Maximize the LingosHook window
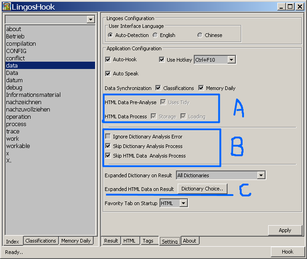Image resolution: width=307 pixels, height=259 pixels. click(290, 7)
